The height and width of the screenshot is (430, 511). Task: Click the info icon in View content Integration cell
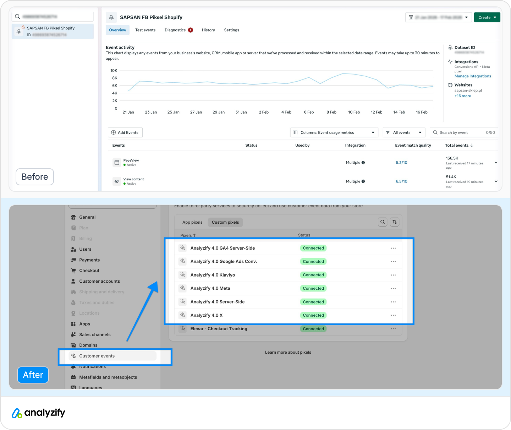pyautogui.click(x=363, y=181)
